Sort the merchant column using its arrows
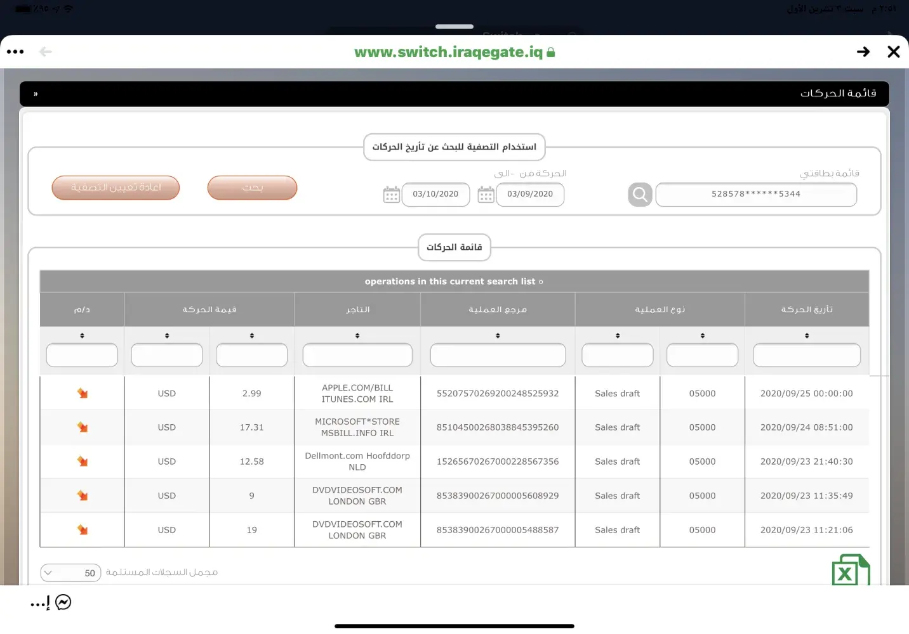The width and height of the screenshot is (909, 634). click(x=357, y=335)
